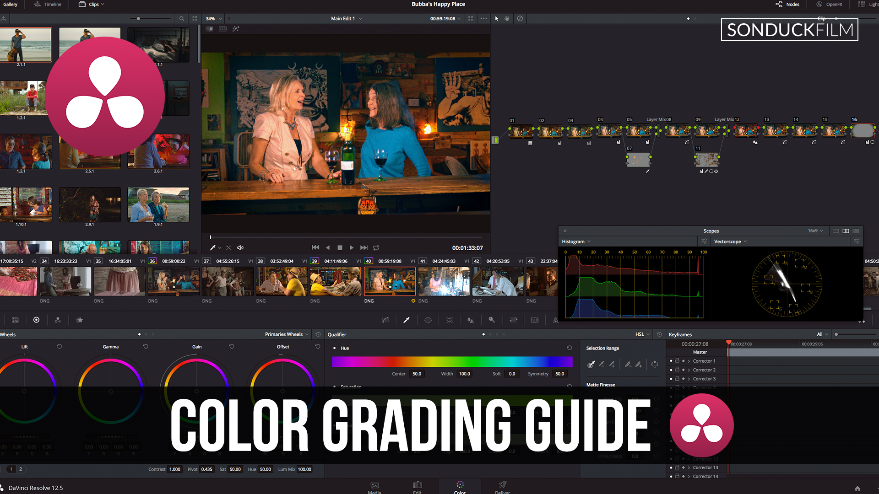Open the Key palette icon
879x494 pixels.
492,320
